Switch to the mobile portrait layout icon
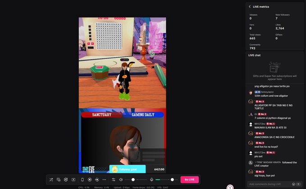This screenshot has height=189, width=306. pos(82,180)
